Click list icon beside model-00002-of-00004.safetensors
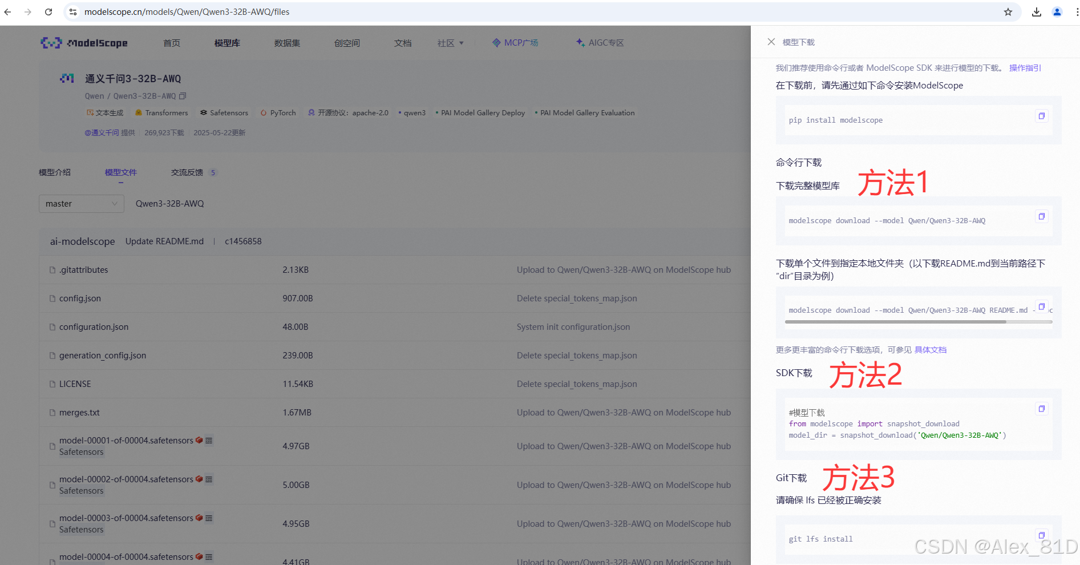The image size is (1080, 565). (209, 479)
